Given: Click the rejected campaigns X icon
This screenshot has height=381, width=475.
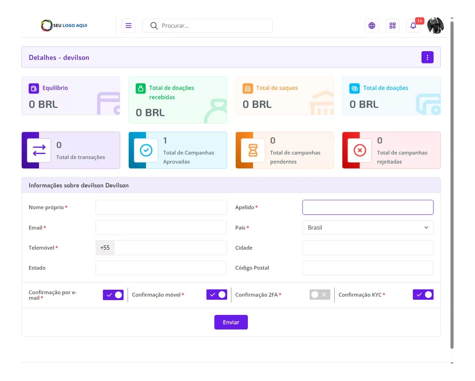Looking at the screenshot, I should point(359,150).
